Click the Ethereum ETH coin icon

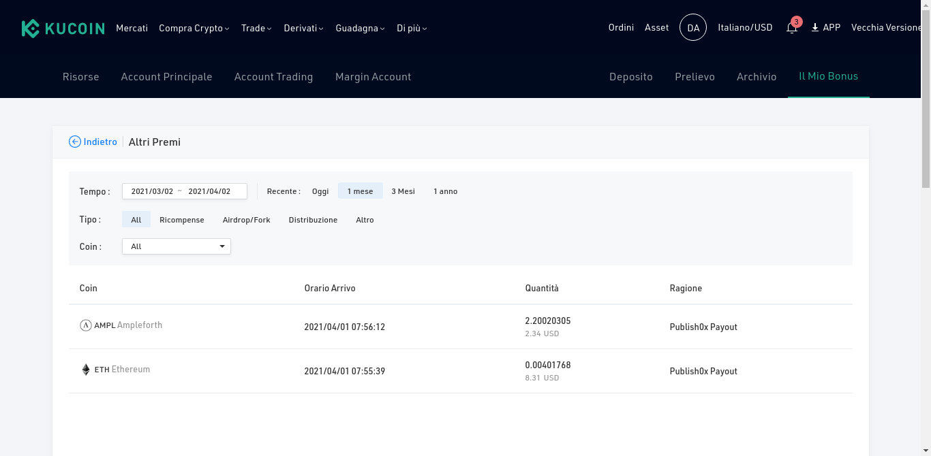(x=86, y=370)
